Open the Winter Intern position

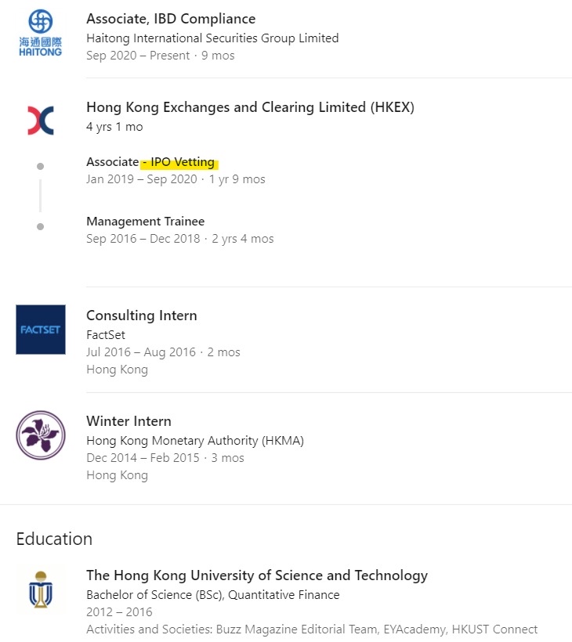pos(129,421)
